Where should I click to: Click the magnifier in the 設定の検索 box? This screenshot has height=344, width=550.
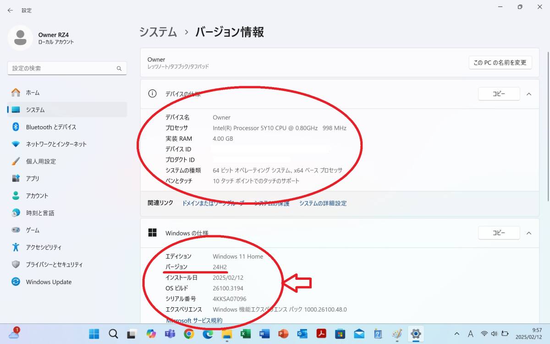(119, 68)
